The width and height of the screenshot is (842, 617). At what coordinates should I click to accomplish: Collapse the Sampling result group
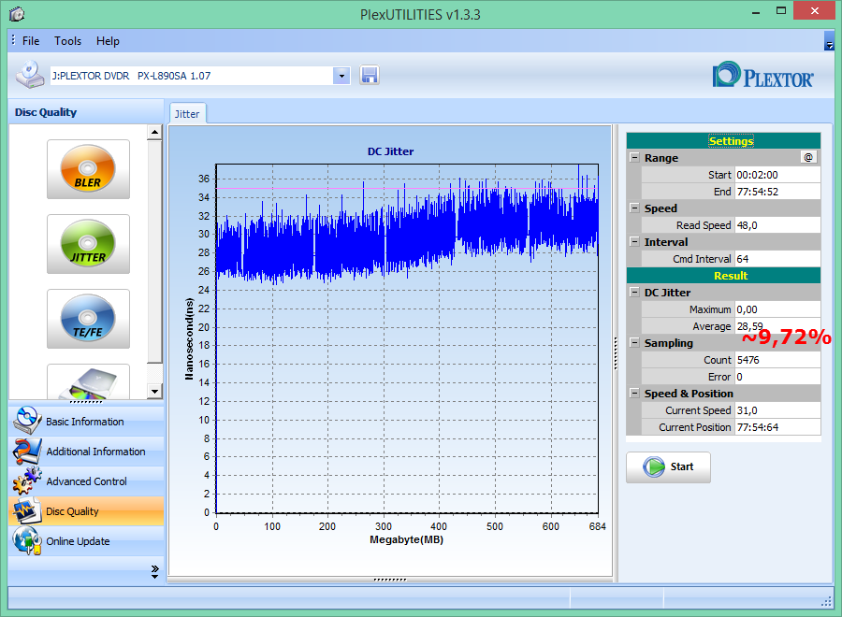pos(634,342)
